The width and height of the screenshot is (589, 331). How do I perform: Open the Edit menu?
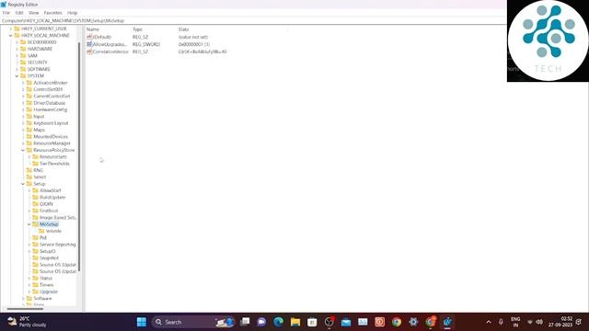[19, 13]
